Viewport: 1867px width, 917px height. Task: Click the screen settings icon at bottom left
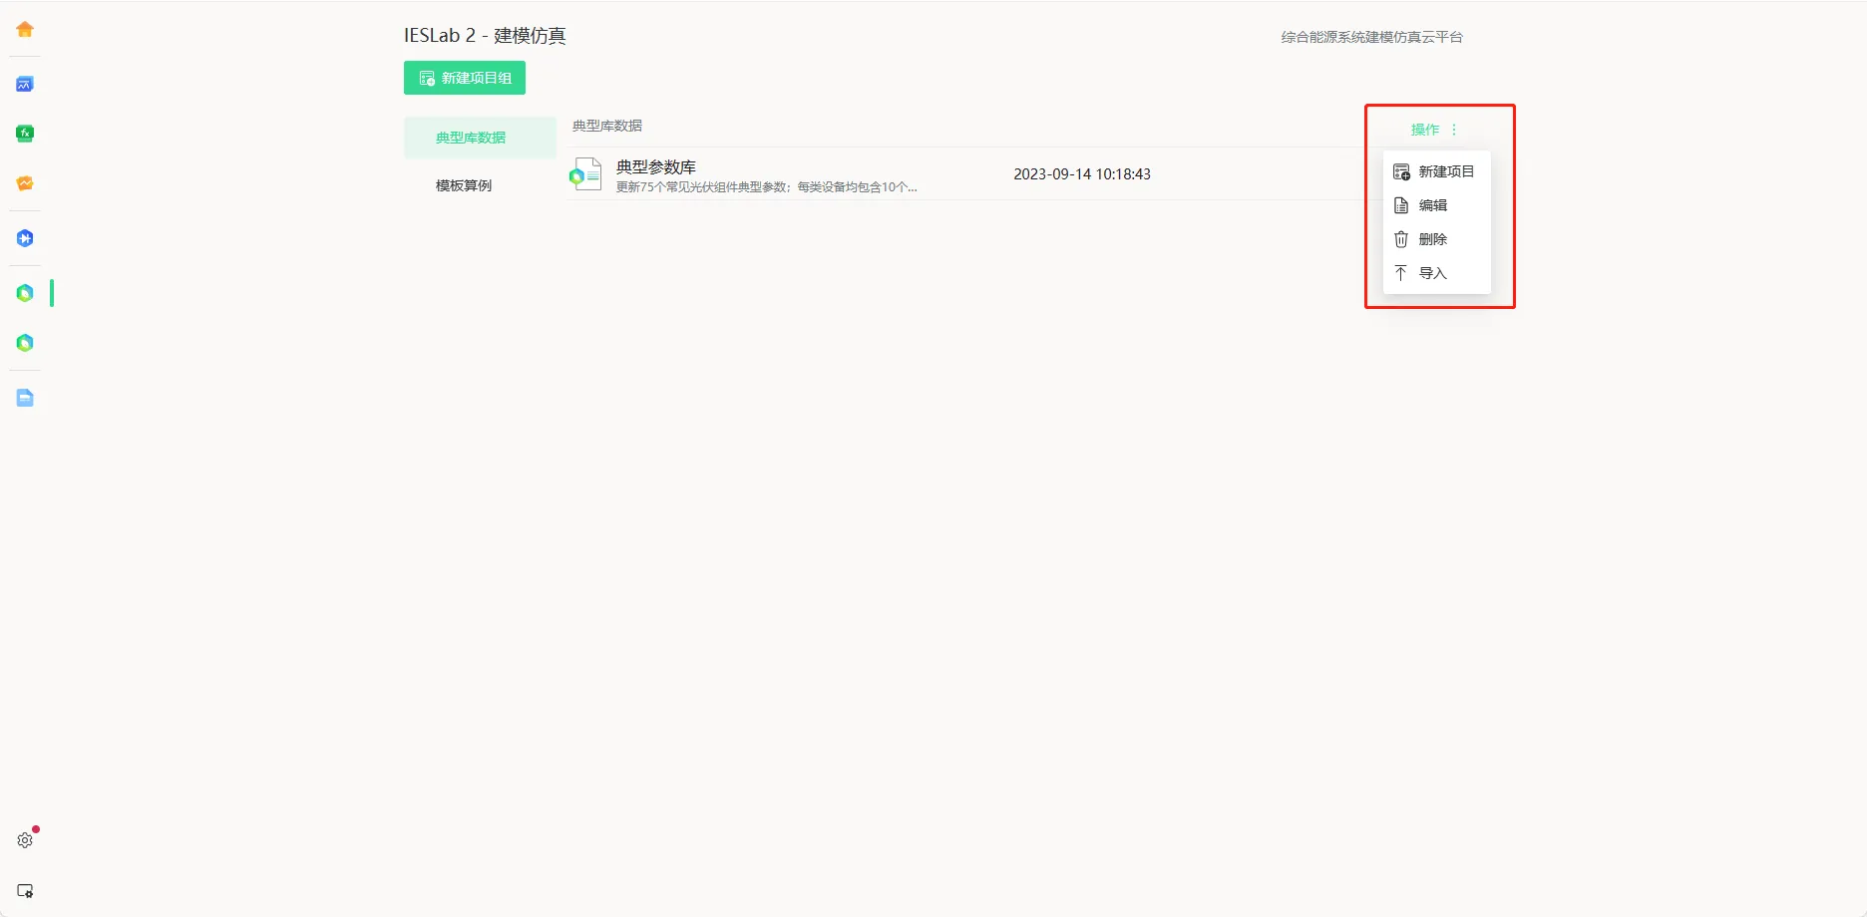coord(25,891)
